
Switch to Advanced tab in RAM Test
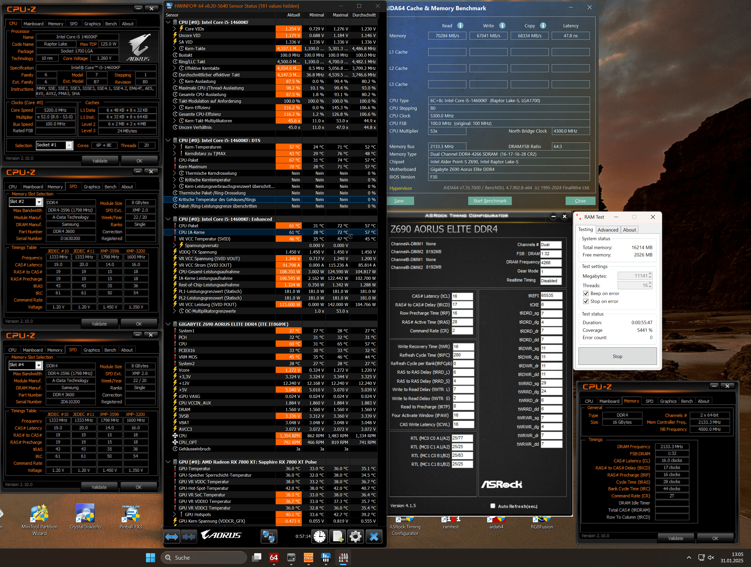[608, 230]
